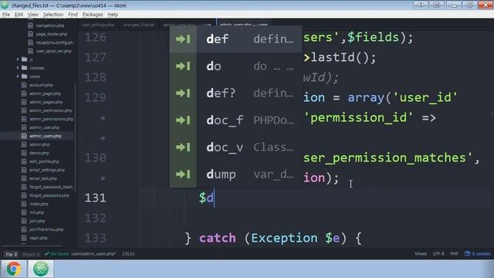
Task: Open admin_user.php in tree view
Action: point(45,127)
